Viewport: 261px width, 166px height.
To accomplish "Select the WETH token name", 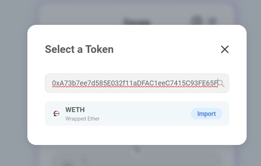I will [x=75, y=110].
